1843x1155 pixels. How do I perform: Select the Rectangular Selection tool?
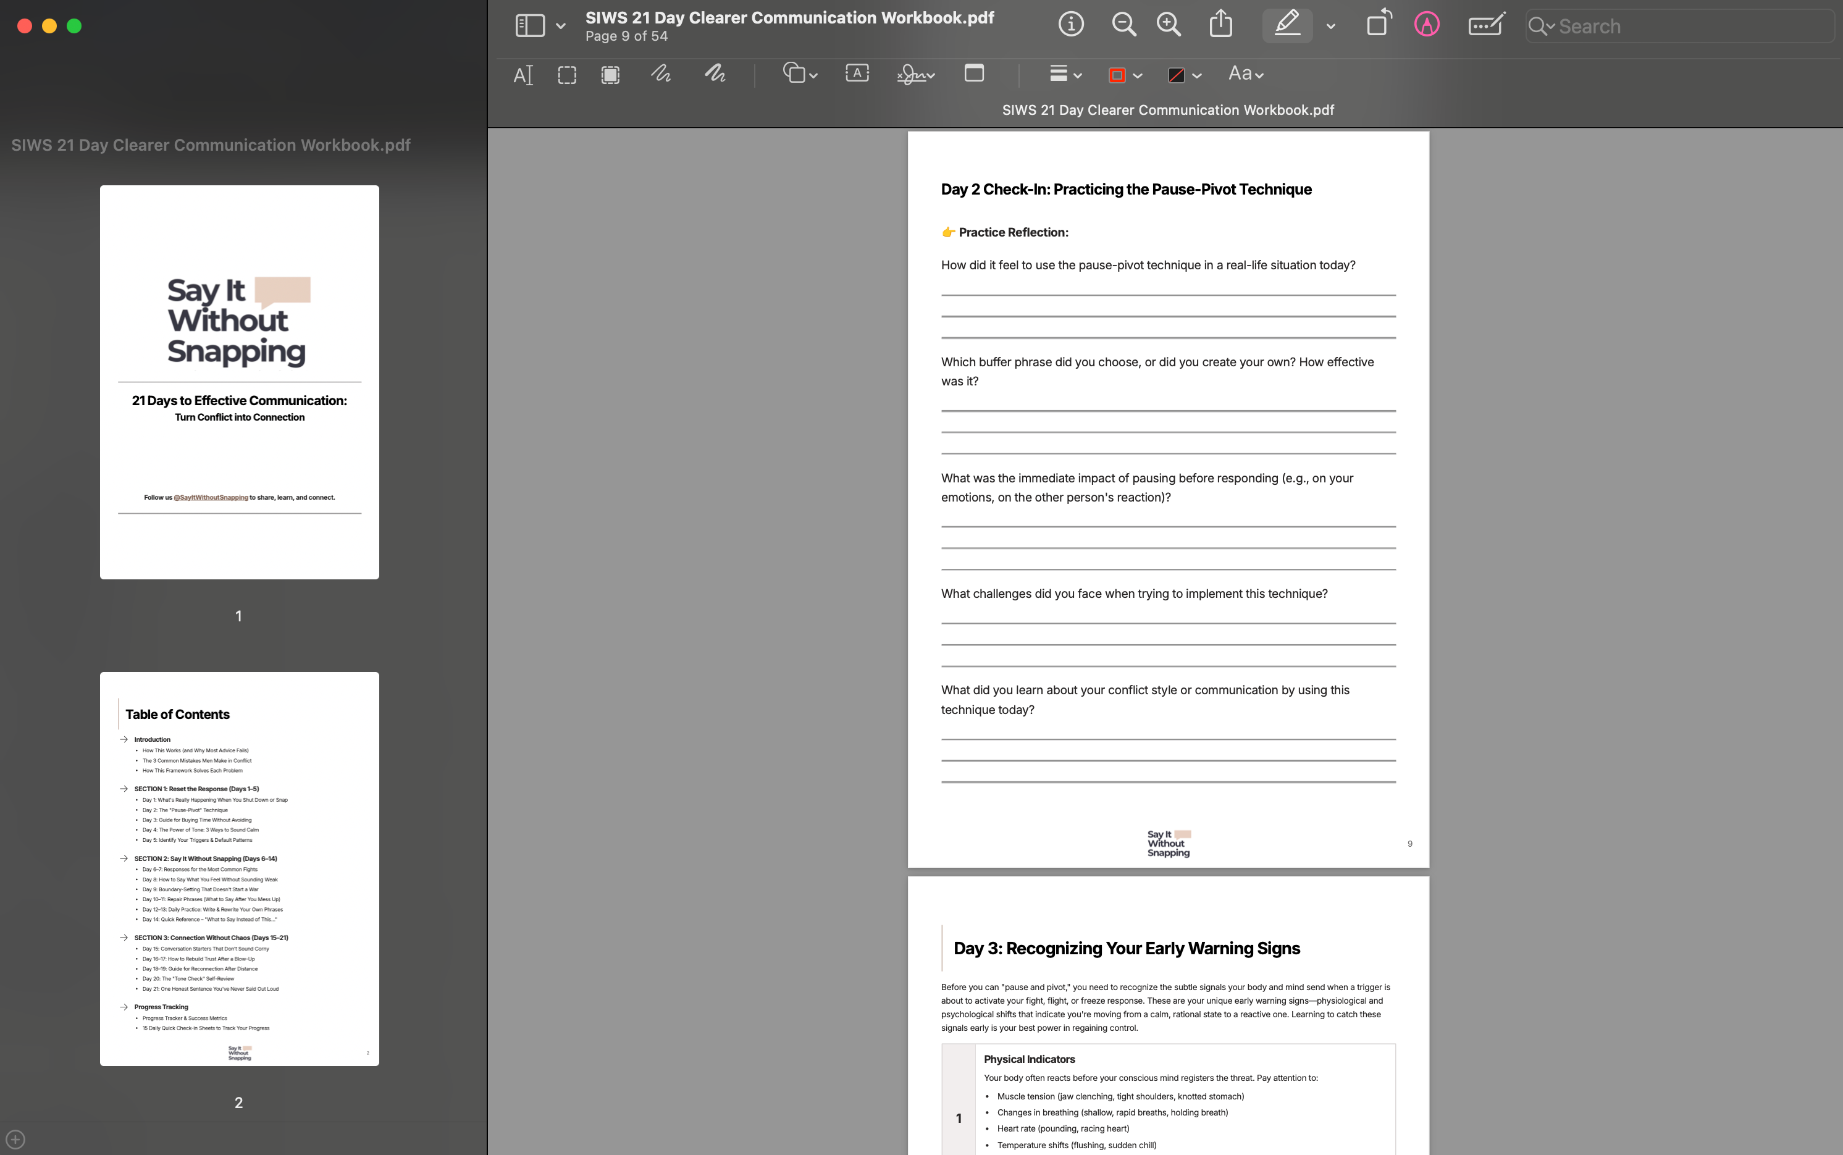pyautogui.click(x=567, y=75)
